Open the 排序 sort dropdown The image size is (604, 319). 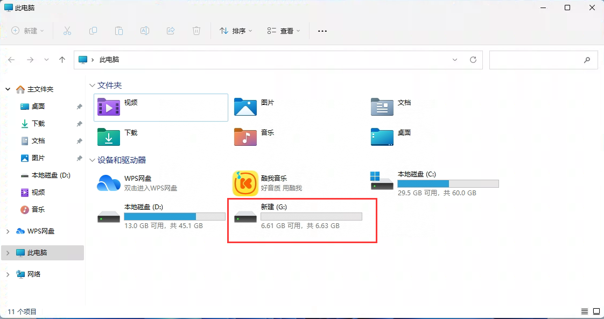(235, 31)
